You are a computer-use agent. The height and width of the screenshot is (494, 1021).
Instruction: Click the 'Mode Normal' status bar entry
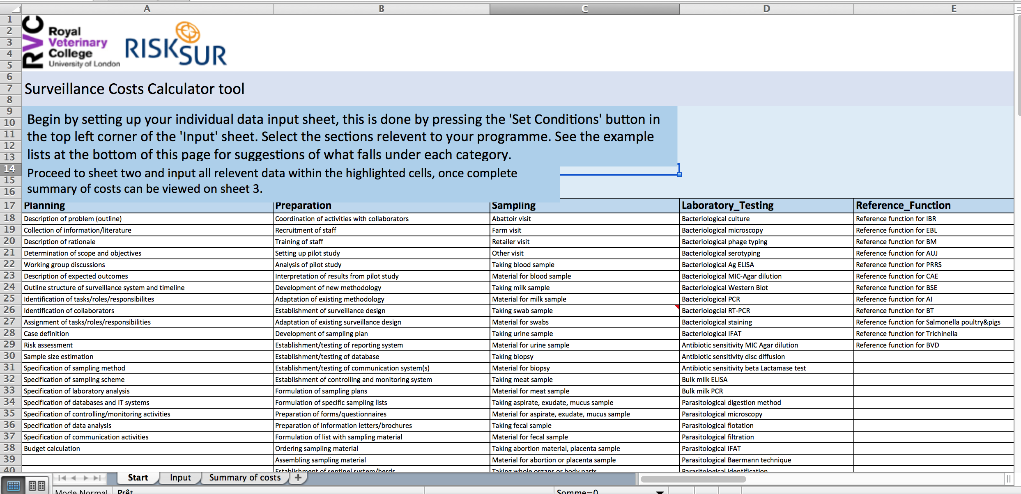click(81, 492)
